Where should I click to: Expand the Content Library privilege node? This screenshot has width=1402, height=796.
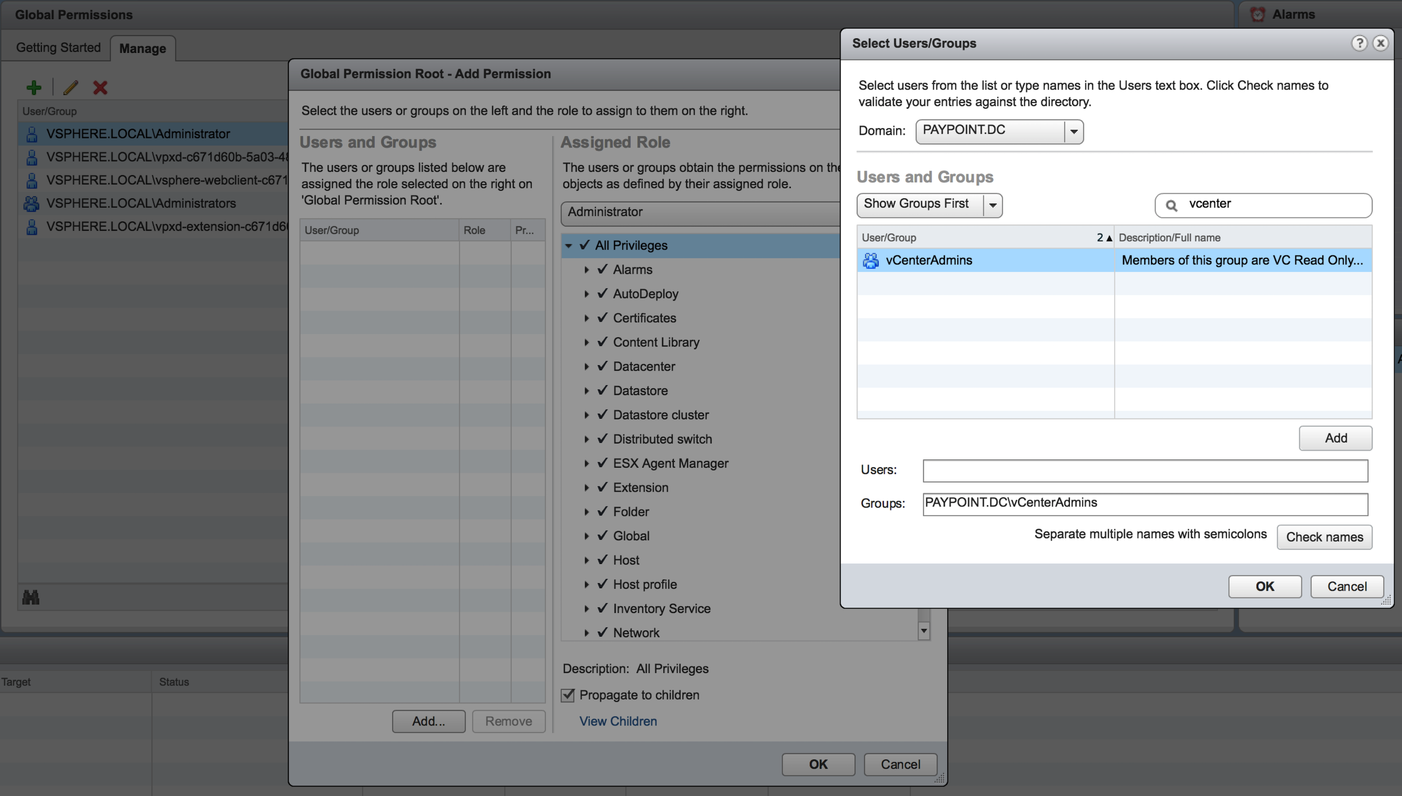586,342
